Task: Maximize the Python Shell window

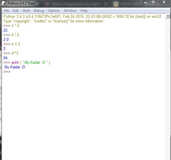Action: pyautogui.click(x=153, y=2)
